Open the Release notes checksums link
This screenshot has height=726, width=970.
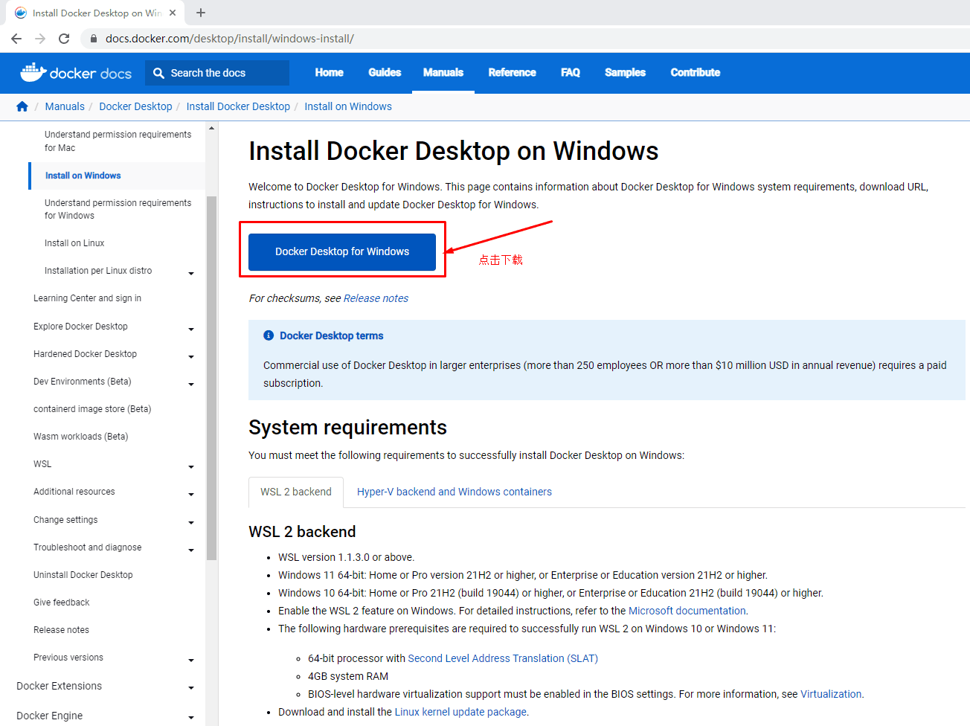click(376, 298)
